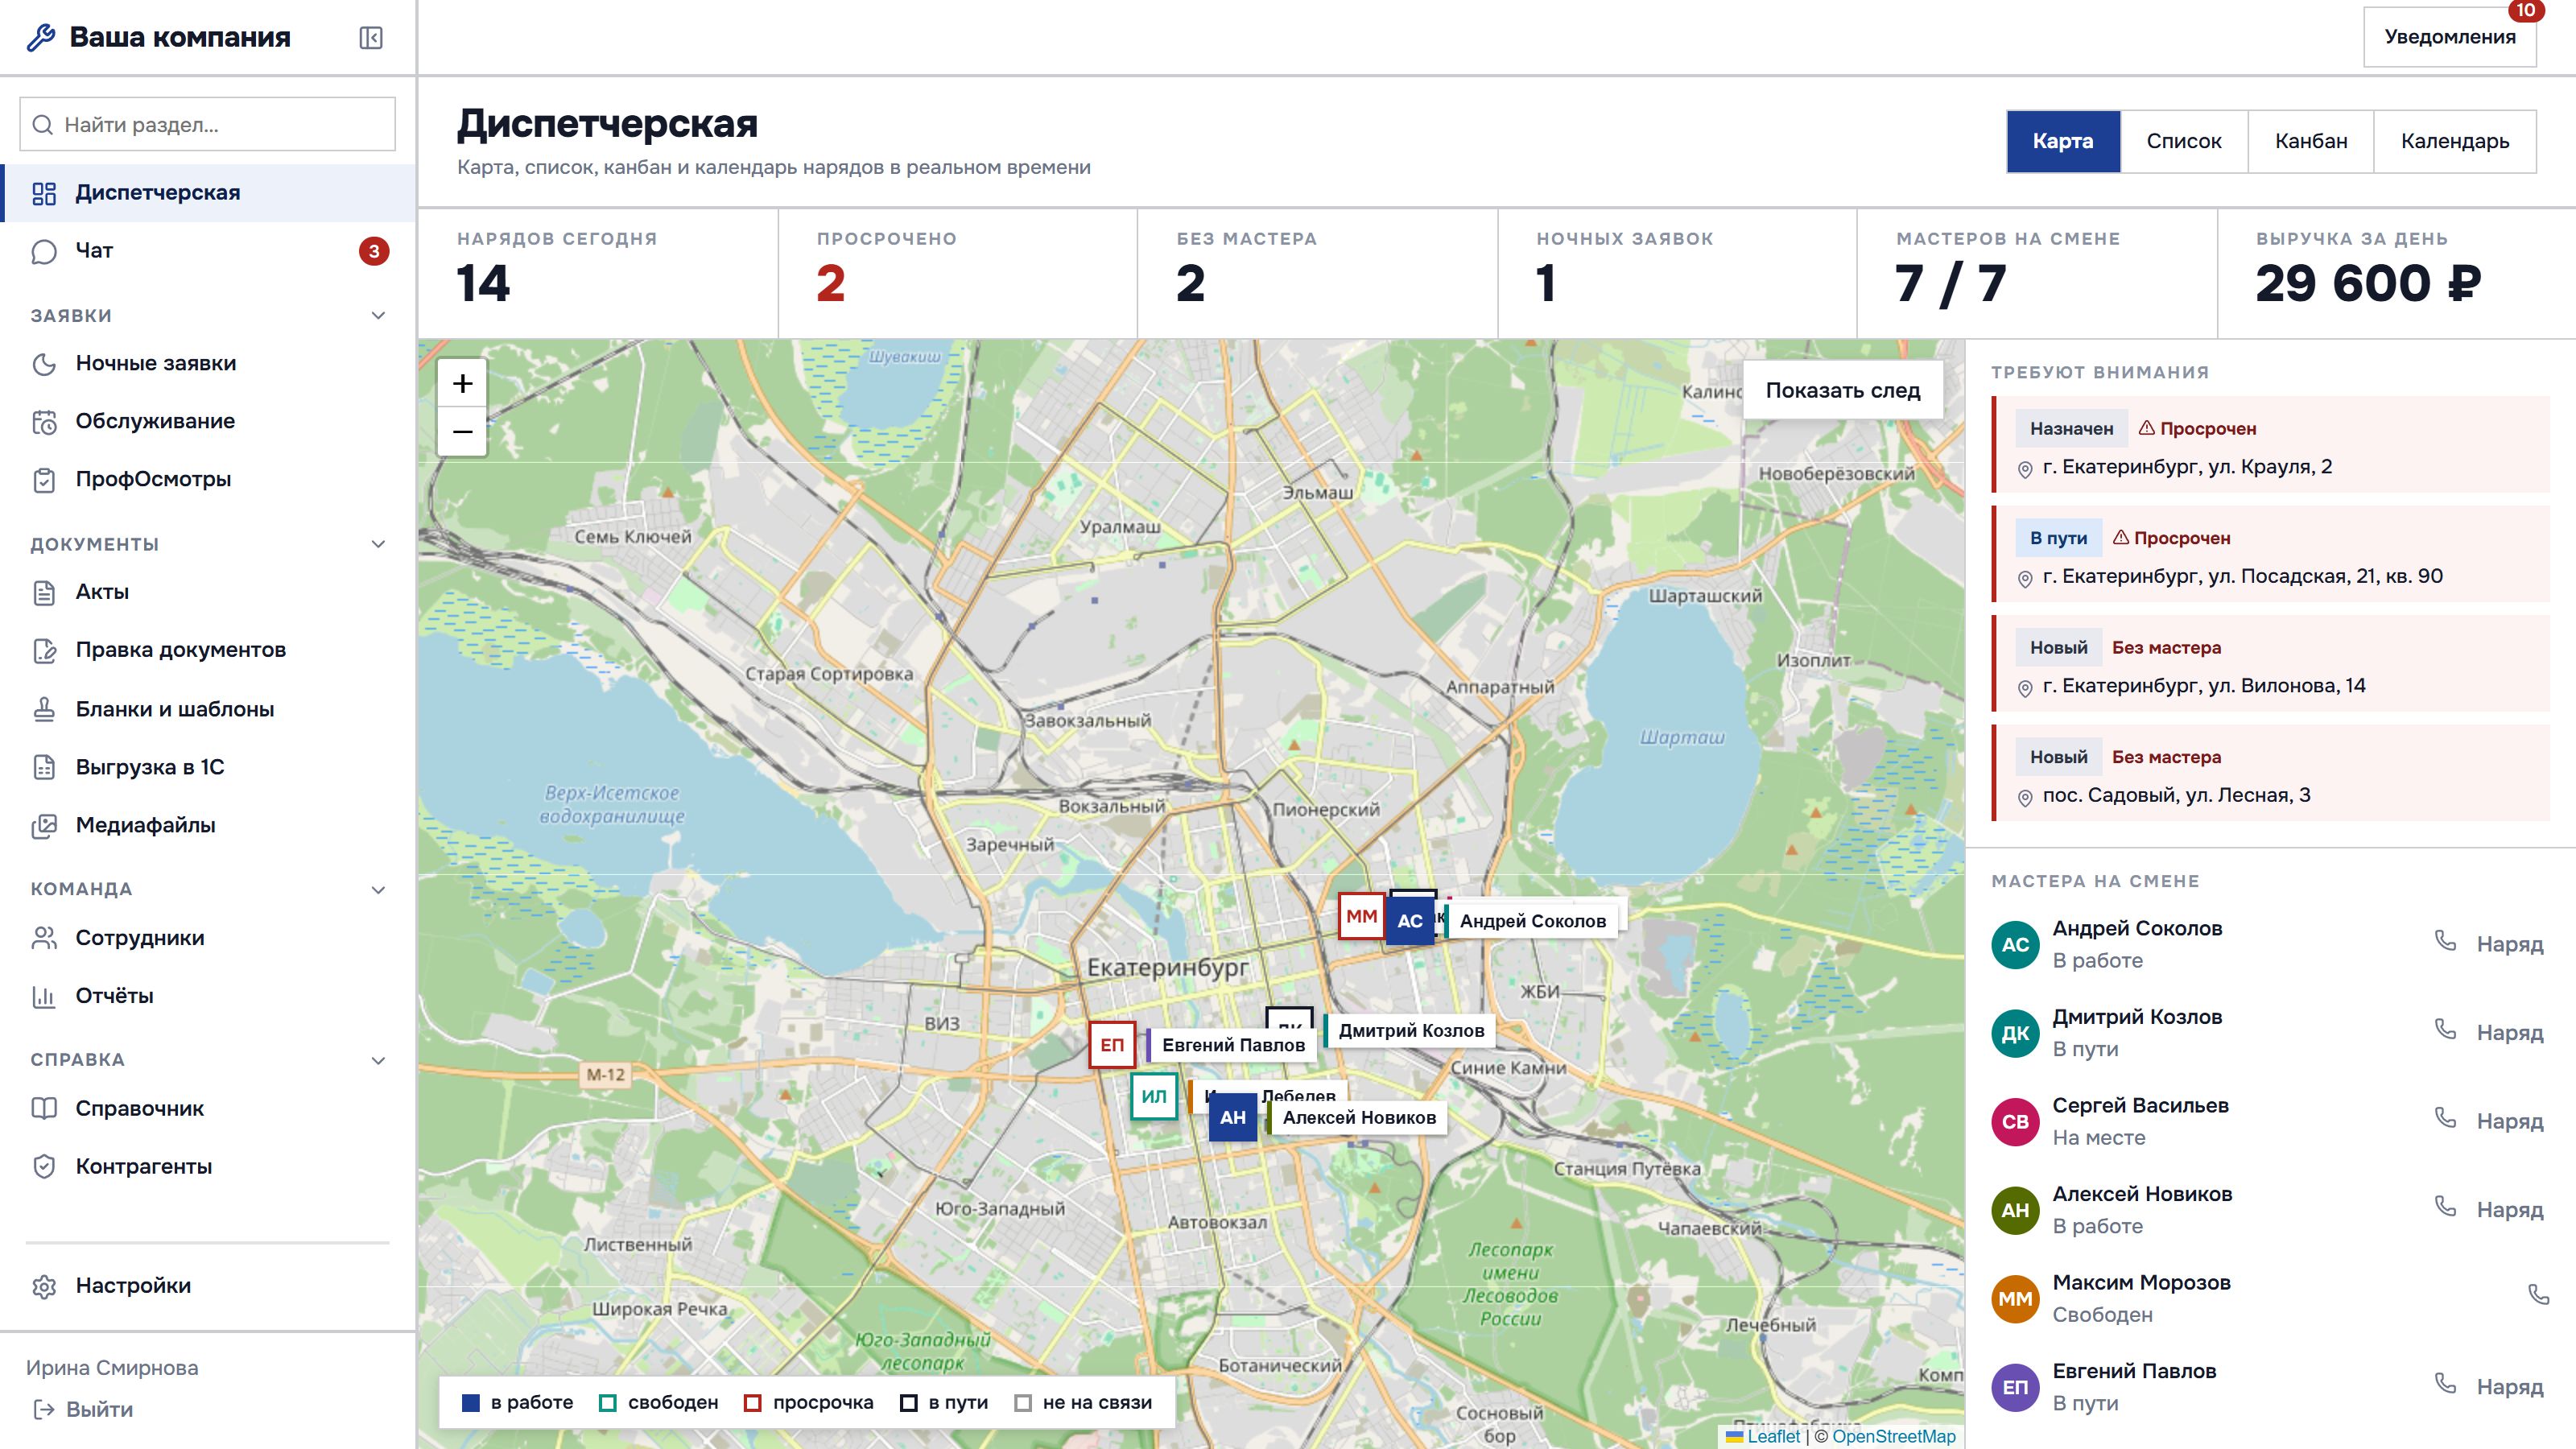Open Контрагенты section

tap(208, 1168)
